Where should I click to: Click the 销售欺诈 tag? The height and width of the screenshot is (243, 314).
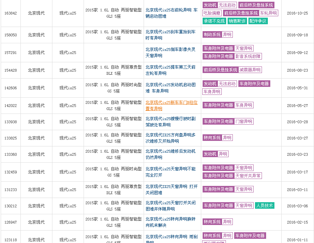(x=237, y=21)
